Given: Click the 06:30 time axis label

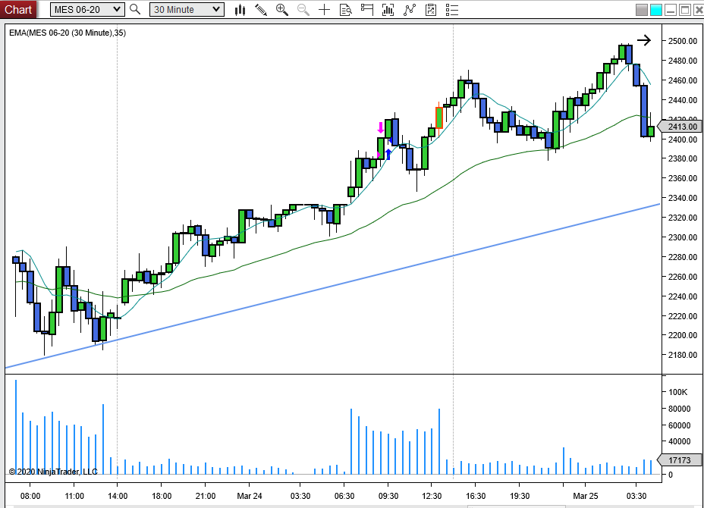Looking at the screenshot, I should pos(344,496).
